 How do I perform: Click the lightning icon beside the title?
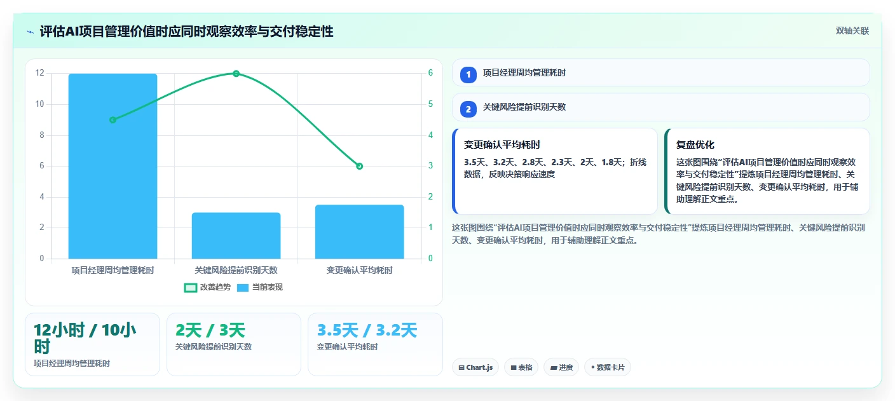(31, 32)
